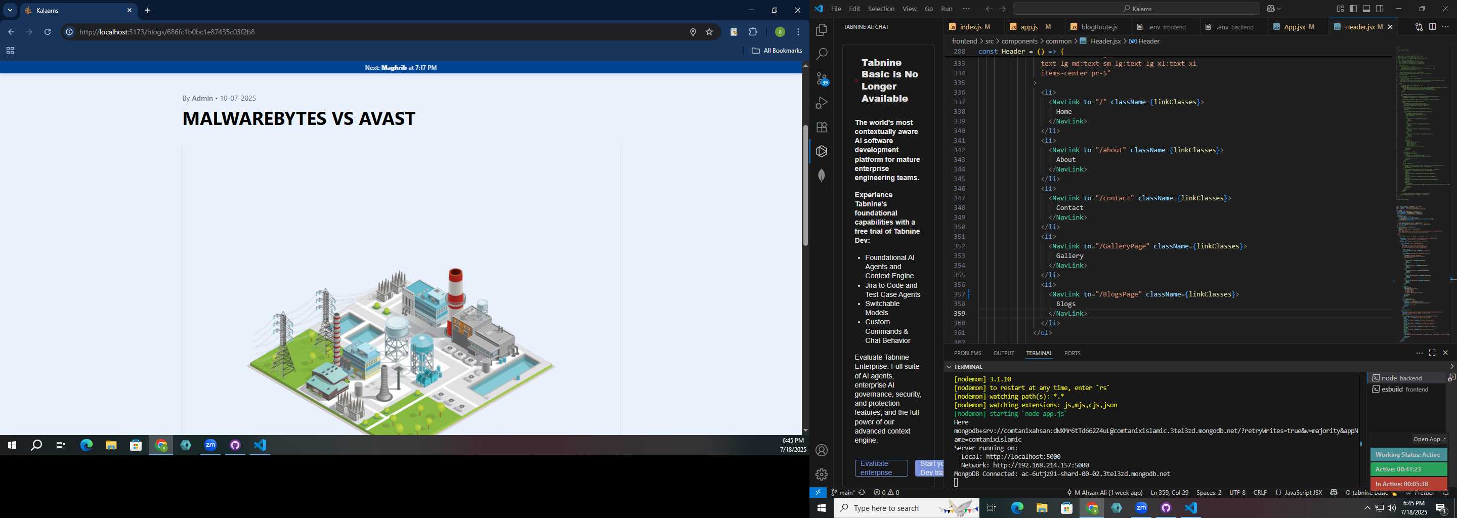Show hidden system tray icons
Image resolution: width=1457 pixels, height=518 pixels.
pyautogui.click(x=1366, y=508)
